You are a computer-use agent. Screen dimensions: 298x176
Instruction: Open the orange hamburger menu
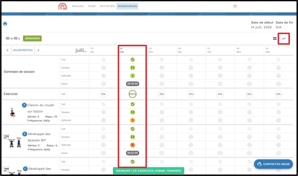point(235,6)
